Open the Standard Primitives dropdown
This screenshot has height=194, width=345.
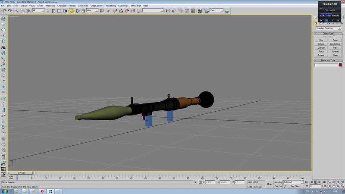coord(328,28)
